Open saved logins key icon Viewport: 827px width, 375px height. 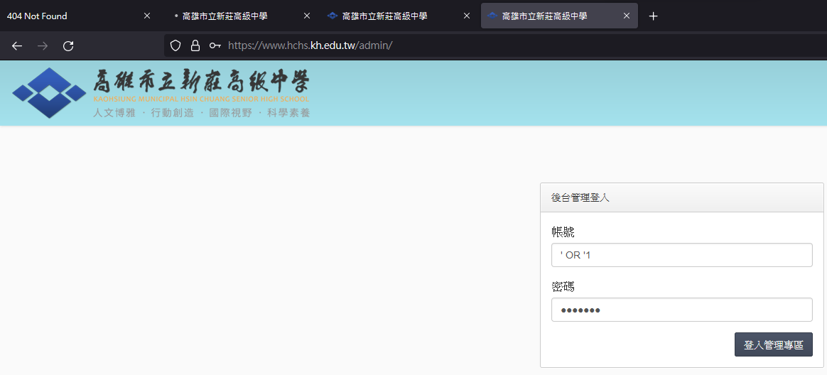tap(215, 46)
